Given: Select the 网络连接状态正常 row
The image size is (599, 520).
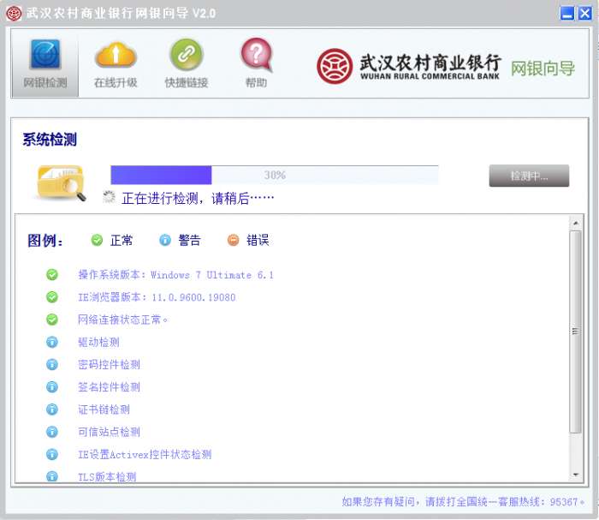Looking at the screenshot, I should click(122, 320).
